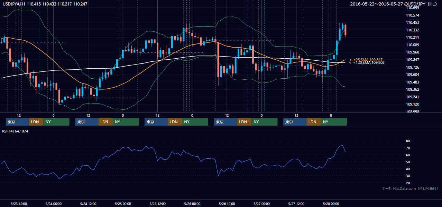The width and height of the screenshot is (442, 207).
Task: Click the RSI scale value 70
Action: 408,148
